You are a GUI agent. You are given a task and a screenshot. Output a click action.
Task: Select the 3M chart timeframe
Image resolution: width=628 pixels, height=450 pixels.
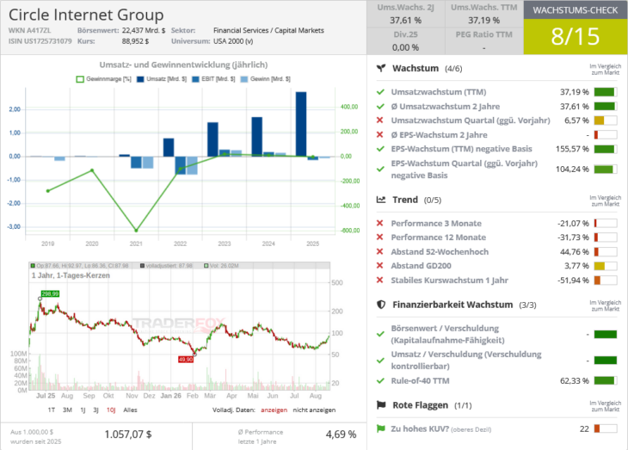click(x=67, y=410)
